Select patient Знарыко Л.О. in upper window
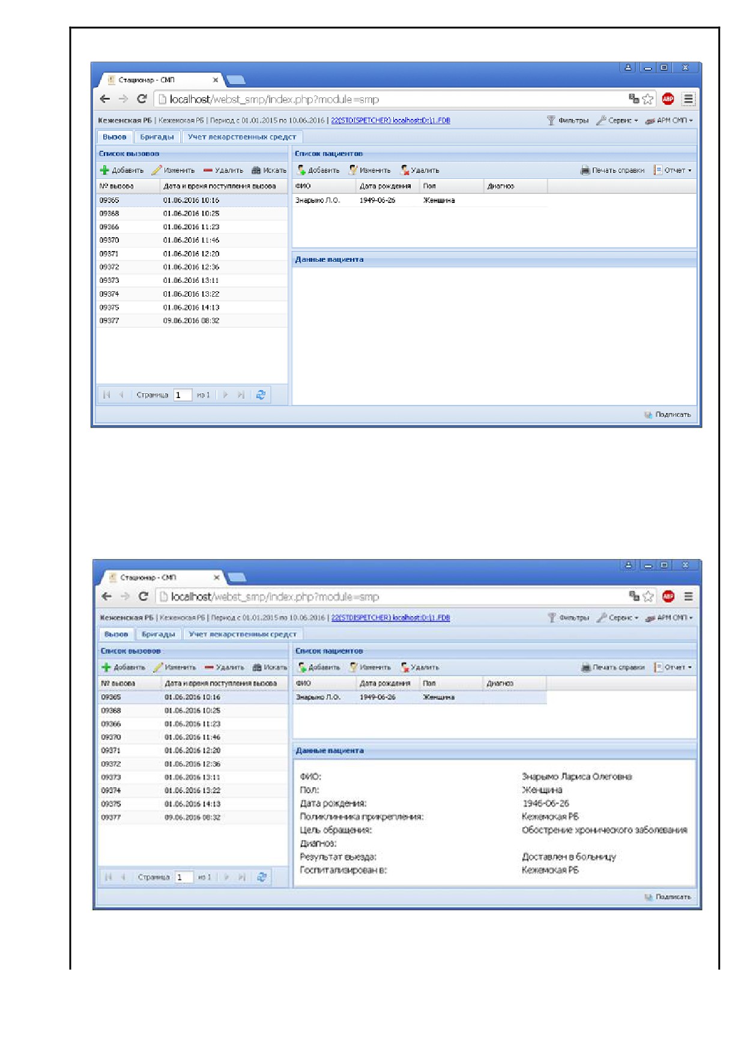This screenshot has width=744, height=1052. click(x=420, y=201)
